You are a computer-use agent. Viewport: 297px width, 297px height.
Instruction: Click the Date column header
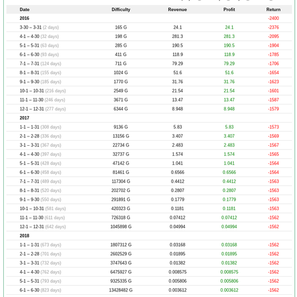pyautogui.click(x=24, y=9)
